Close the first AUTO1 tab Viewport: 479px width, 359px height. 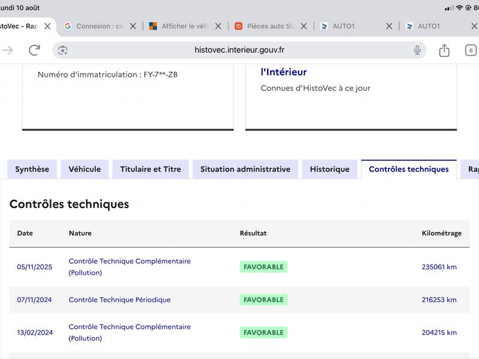pos(389,26)
